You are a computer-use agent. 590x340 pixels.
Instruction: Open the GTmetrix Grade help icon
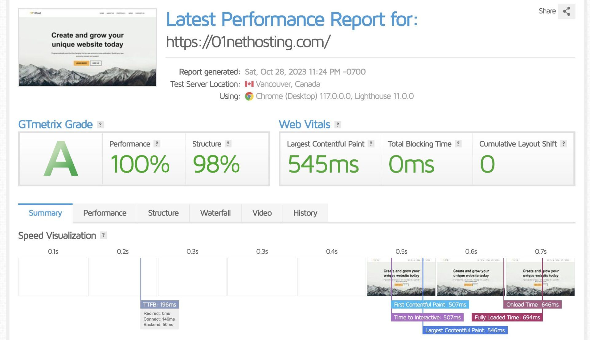[x=100, y=125]
